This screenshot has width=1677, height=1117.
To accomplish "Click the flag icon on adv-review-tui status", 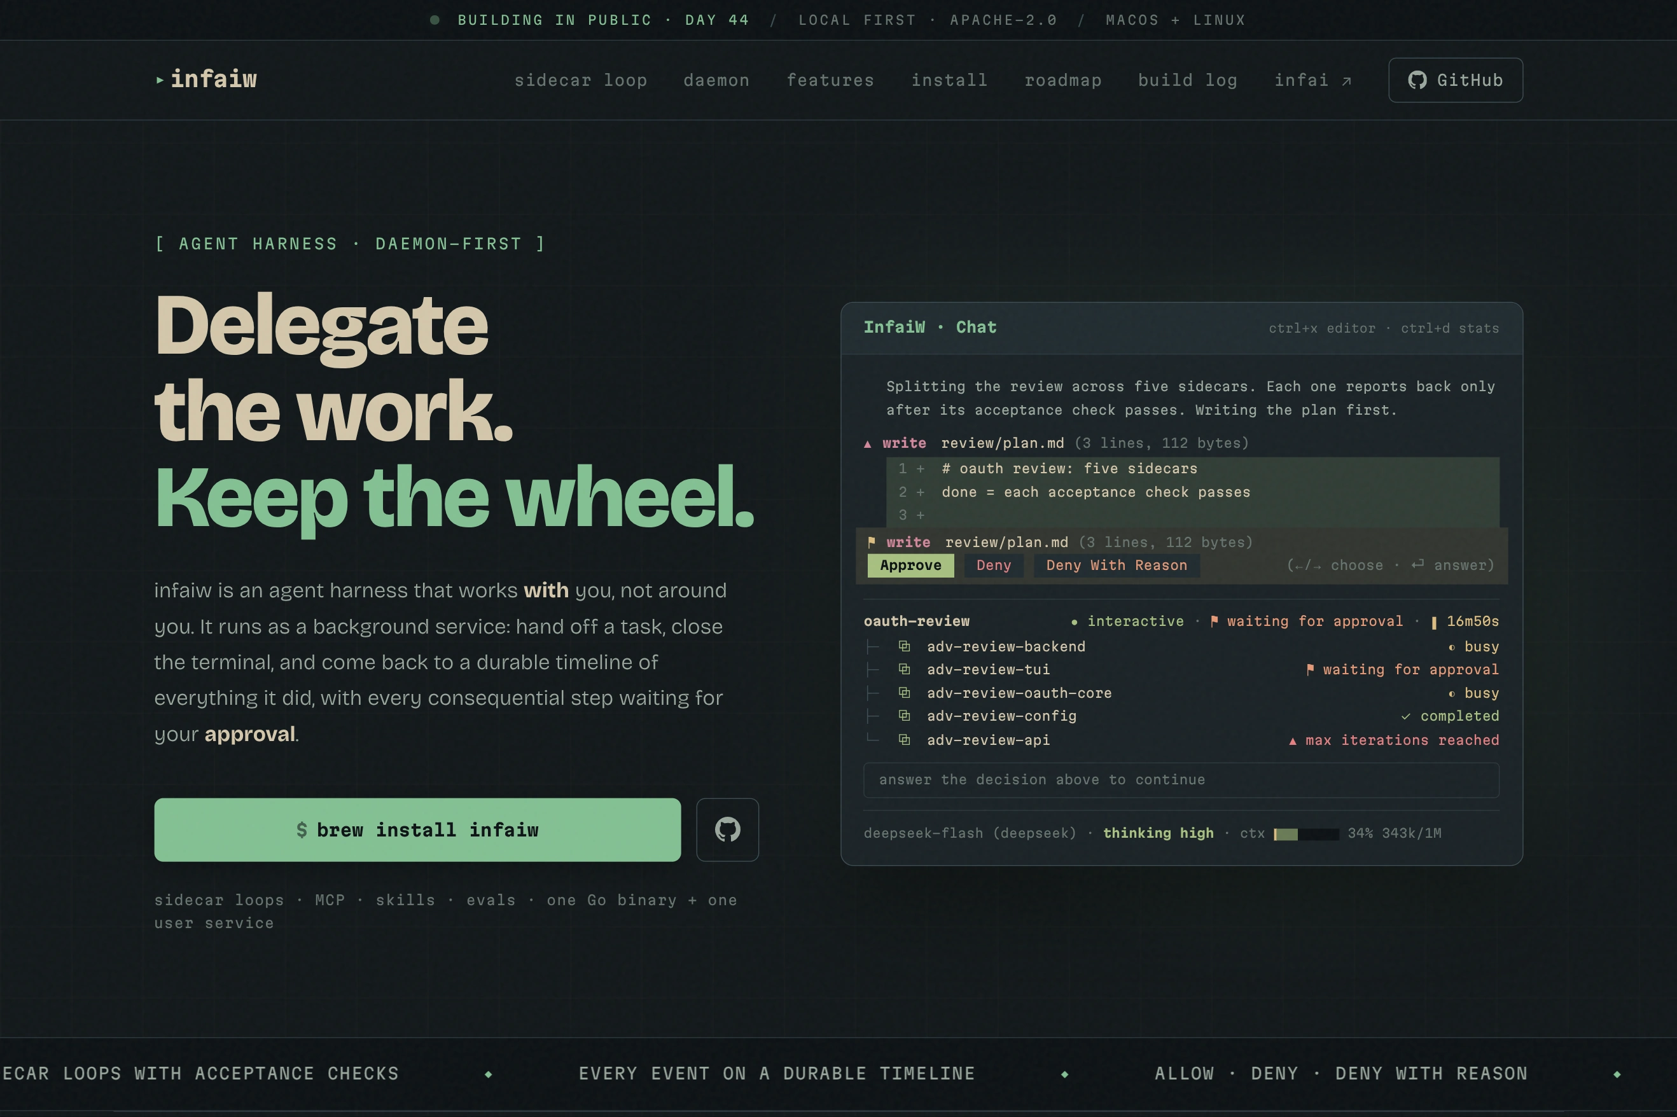I will (1310, 670).
